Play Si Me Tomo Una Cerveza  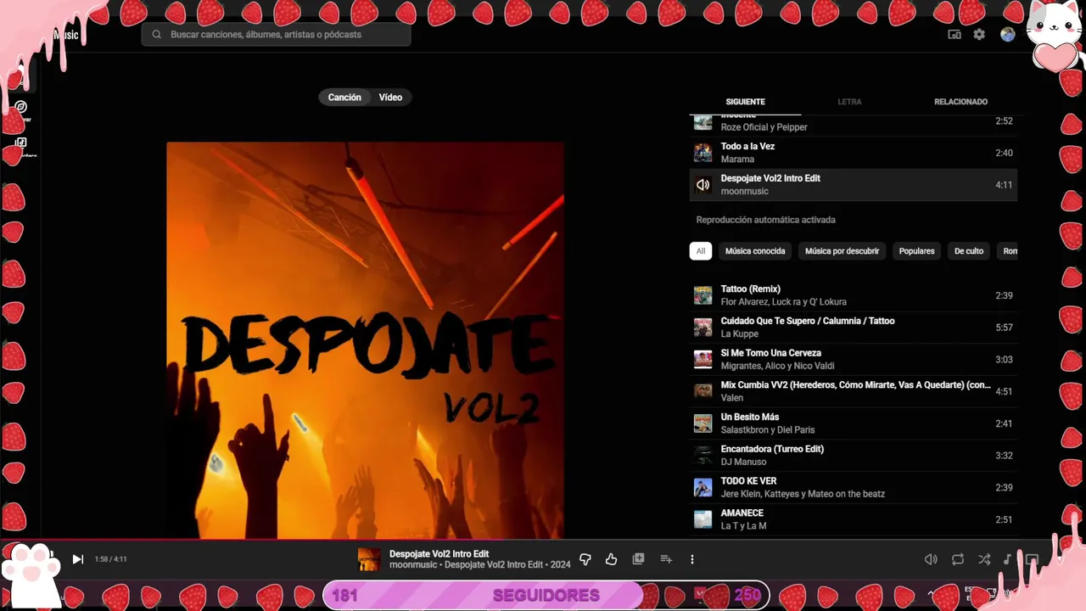(853, 359)
